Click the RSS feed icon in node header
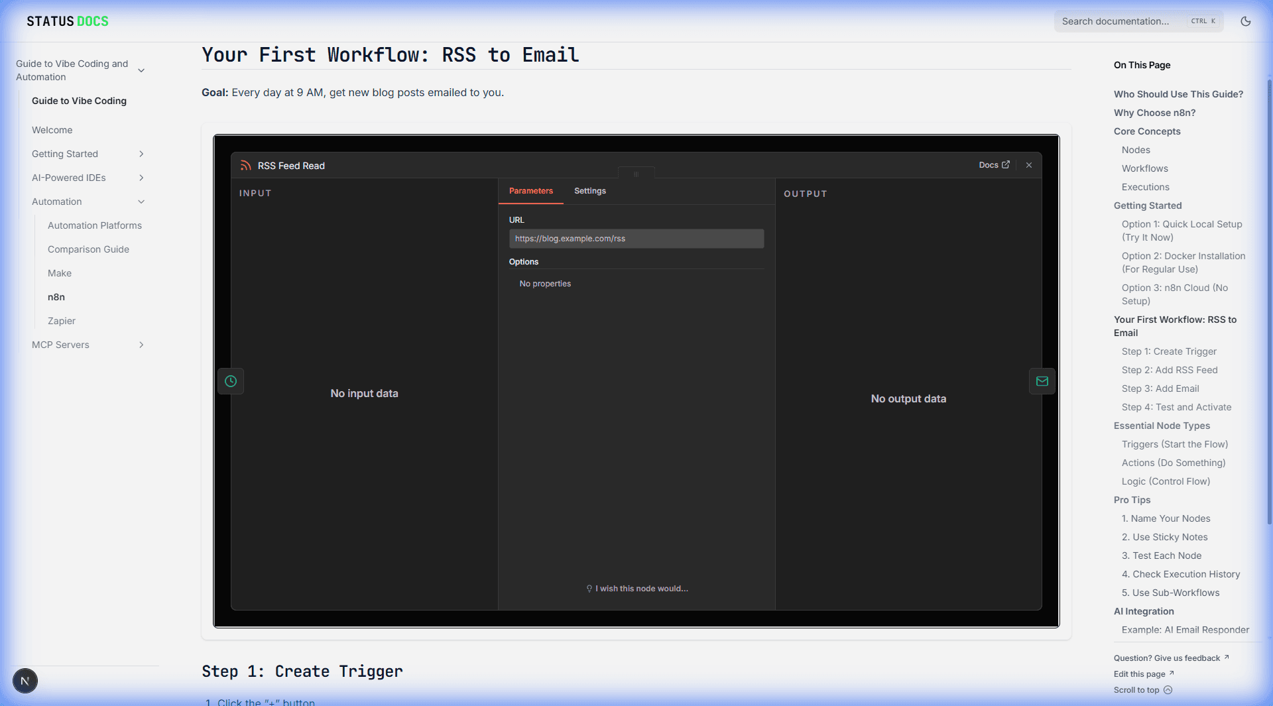This screenshot has width=1273, height=706. [x=246, y=165]
